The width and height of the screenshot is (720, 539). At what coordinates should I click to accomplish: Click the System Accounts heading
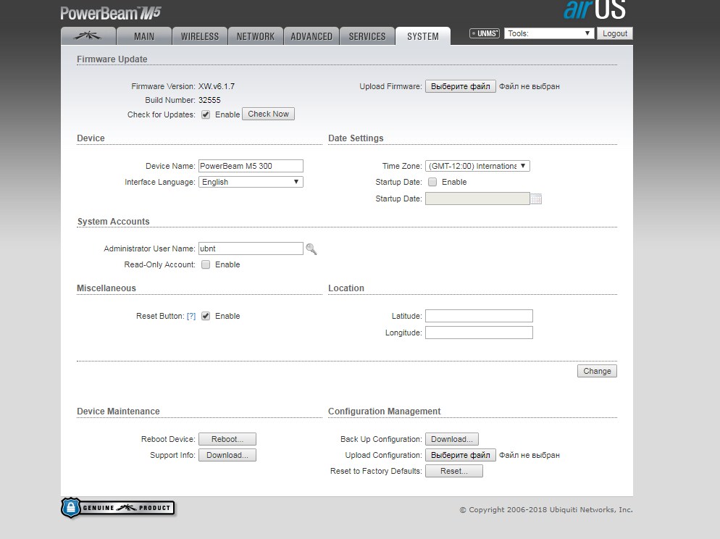(114, 221)
